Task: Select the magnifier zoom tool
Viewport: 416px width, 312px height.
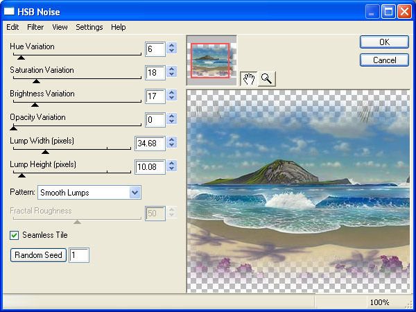Action: [266, 78]
